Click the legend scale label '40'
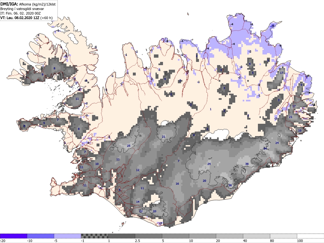324x243 pixels. tap(245, 241)
